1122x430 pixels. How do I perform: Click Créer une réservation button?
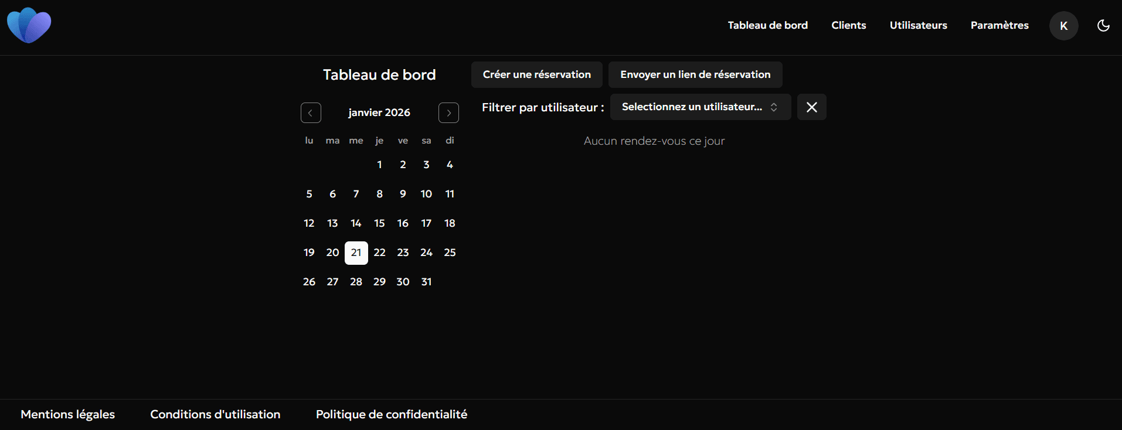click(536, 74)
